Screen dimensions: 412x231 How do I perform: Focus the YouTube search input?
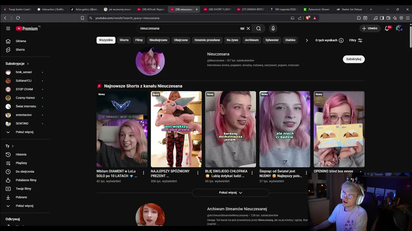[x=188, y=29]
